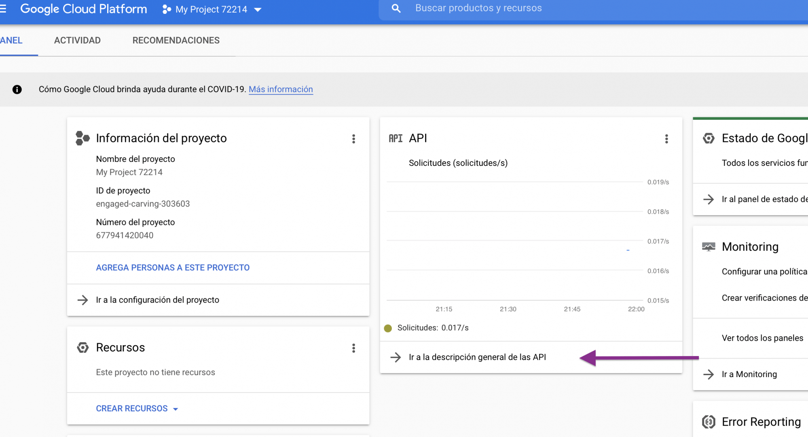This screenshot has width=808, height=437.
Task: Click the search magnifier icon
Action: tap(396, 8)
